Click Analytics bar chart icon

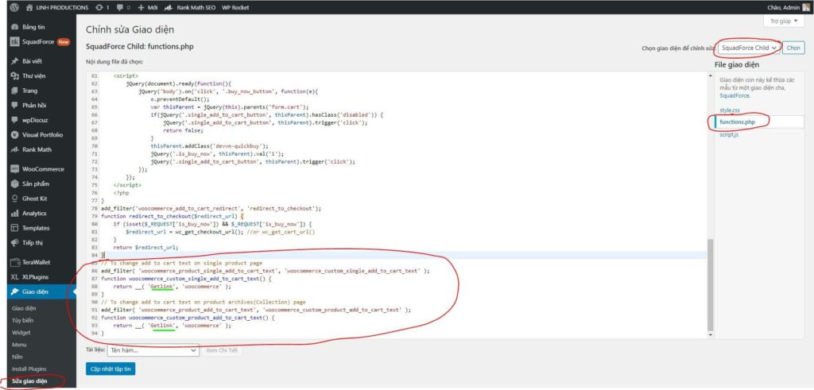15,213
